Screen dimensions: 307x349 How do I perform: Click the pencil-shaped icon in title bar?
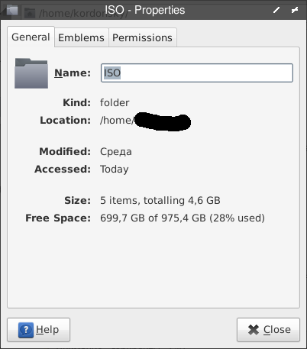[276, 10]
